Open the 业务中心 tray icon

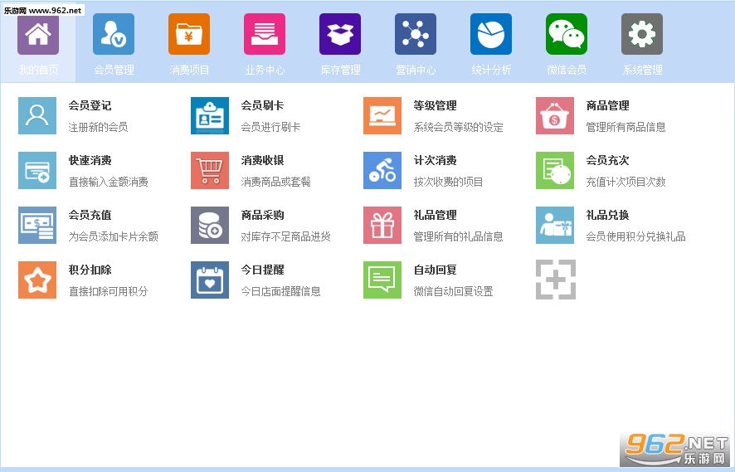point(265,34)
